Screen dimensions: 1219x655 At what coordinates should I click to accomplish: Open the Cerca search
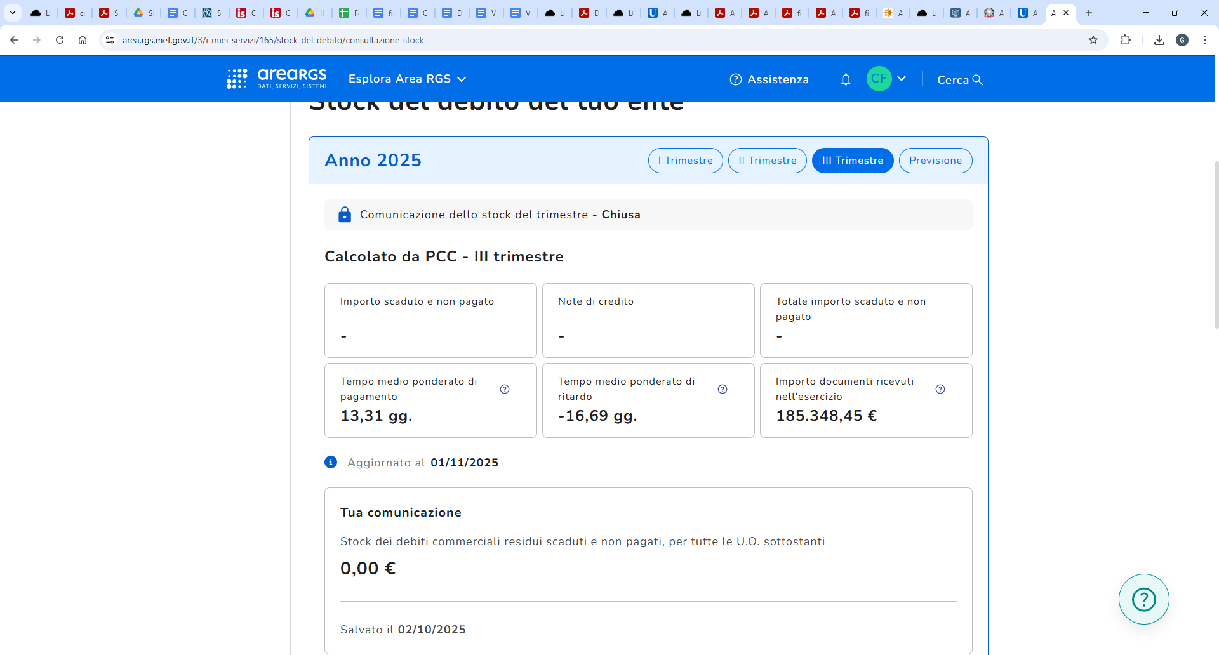tap(959, 79)
